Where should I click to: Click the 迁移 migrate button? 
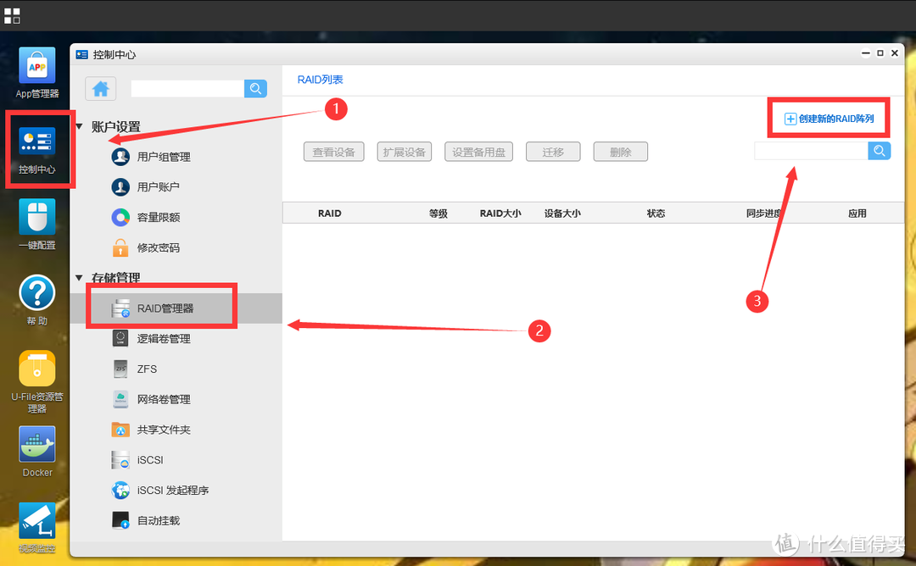click(x=552, y=152)
